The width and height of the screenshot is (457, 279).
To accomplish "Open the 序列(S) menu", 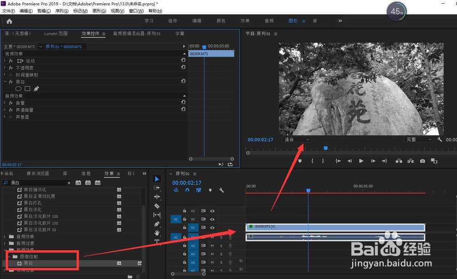I will pyautogui.click(x=62, y=11).
